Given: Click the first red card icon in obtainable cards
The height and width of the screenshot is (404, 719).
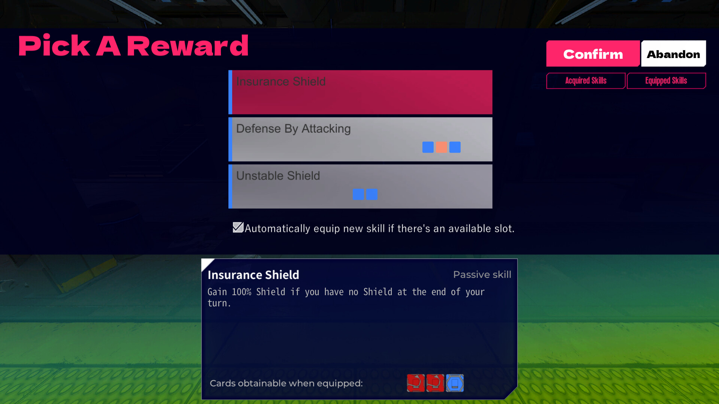Looking at the screenshot, I should point(416,383).
